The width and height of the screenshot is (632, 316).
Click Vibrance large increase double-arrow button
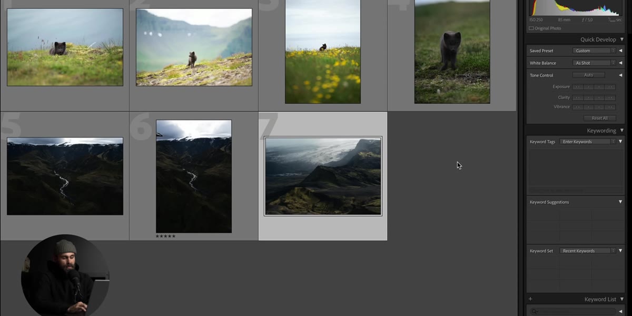coord(610,107)
